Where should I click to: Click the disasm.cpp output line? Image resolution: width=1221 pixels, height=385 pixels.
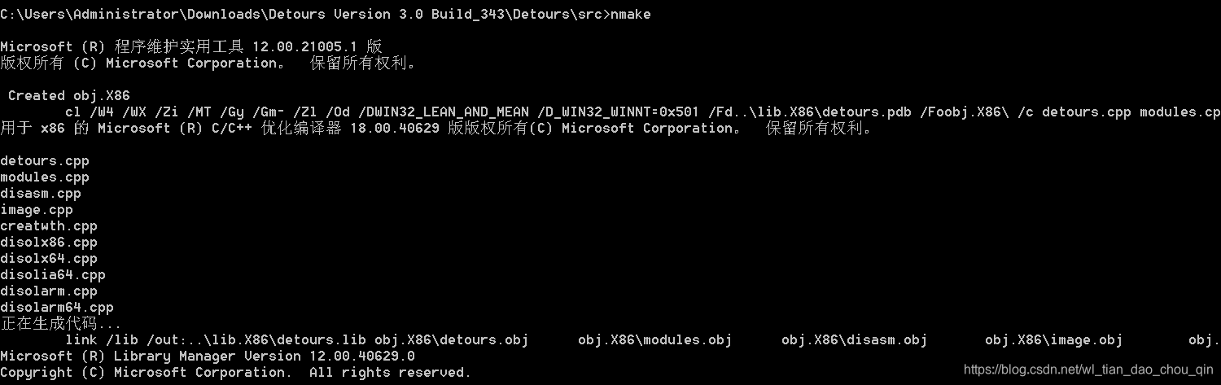41,194
